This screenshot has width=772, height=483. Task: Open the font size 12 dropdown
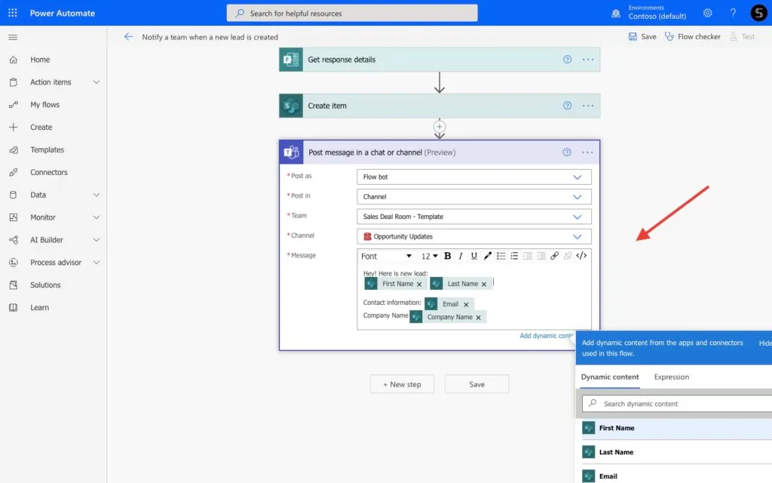click(x=429, y=256)
